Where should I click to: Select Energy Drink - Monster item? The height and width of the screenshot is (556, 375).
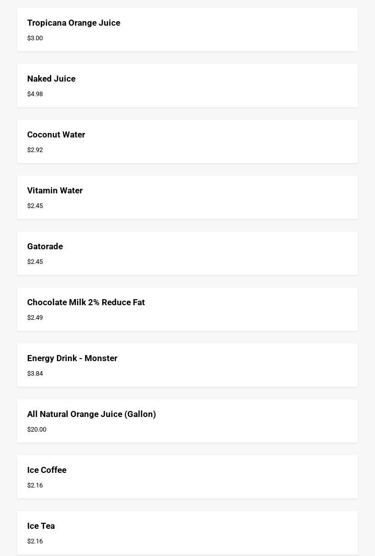187,365
